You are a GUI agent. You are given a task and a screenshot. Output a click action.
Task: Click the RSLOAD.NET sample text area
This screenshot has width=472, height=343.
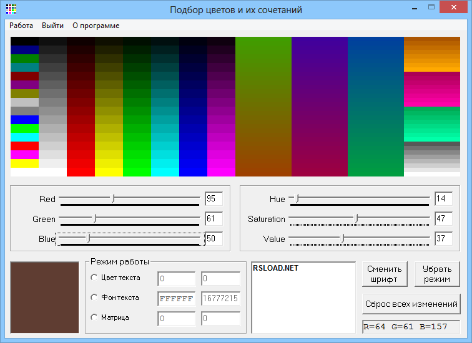pyautogui.click(x=303, y=297)
